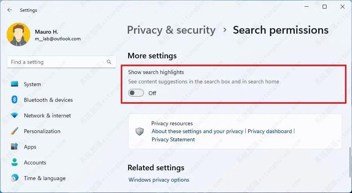352x193 pixels.
Task: Click the Network wifi icon
Action: (x=15, y=115)
